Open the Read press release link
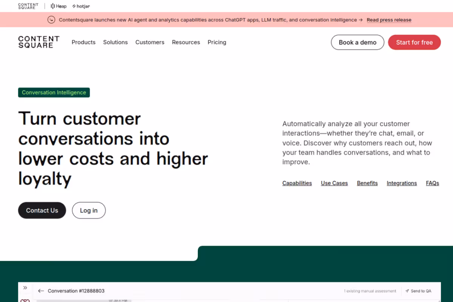 pyautogui.click(x=389, y=20)
